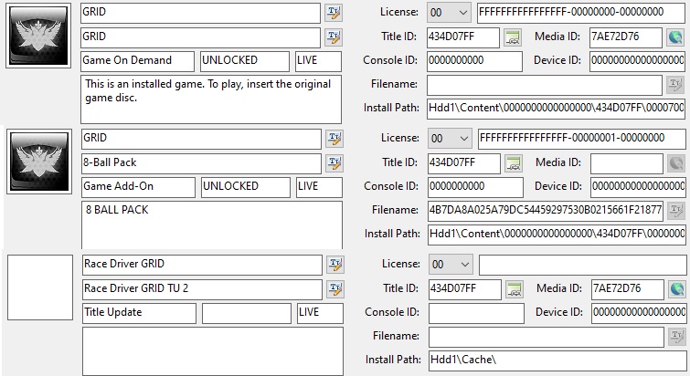Click icon beside the Filename field in Title Update entry
Image resolution: width=690 pixels, height=376 pixels.
677,337
